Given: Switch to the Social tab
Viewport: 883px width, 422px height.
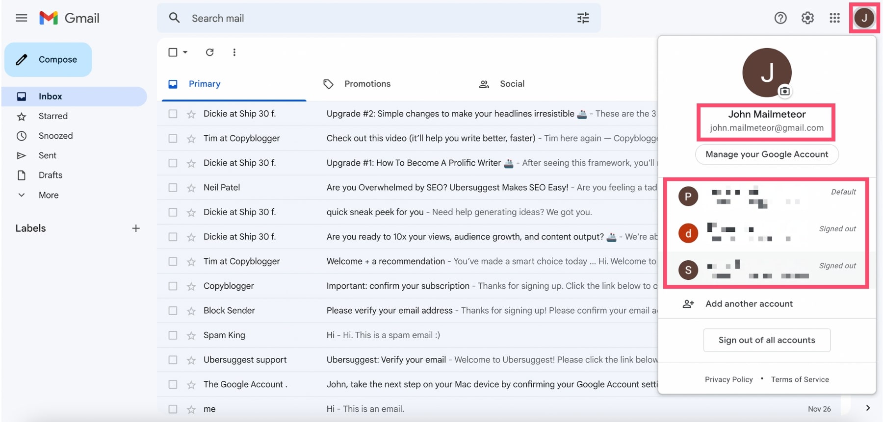Looking at the screenshot, I should pos(512,84).
